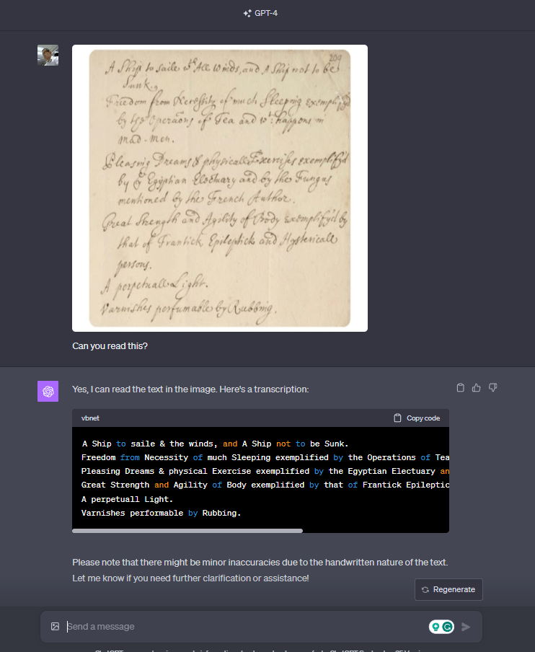Viewport: 535px width, 652px height.
Task: Click inside the black transcription code area
Action: [260, 477]
